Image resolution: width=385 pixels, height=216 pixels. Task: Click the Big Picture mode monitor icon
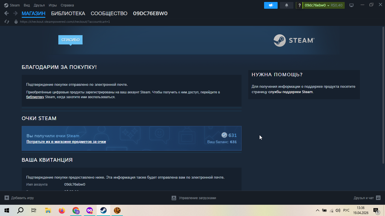pyautogui.click(x=351, y=5)
